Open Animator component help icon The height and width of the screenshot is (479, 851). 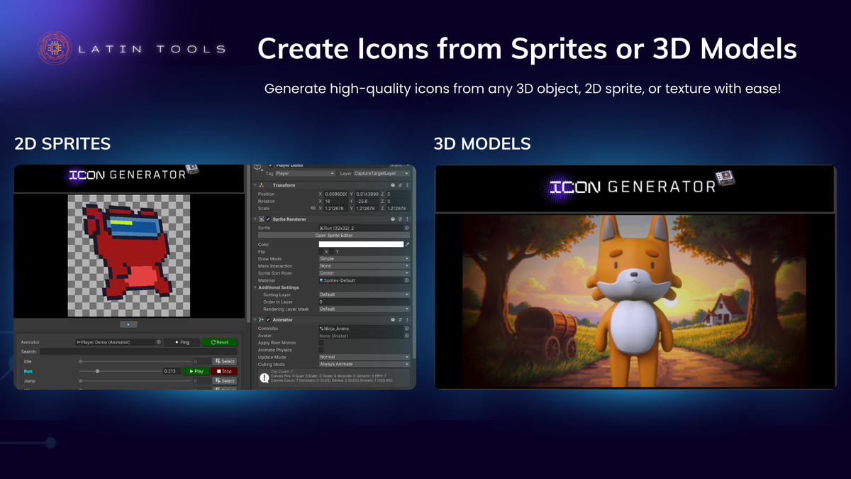(393, 320)
